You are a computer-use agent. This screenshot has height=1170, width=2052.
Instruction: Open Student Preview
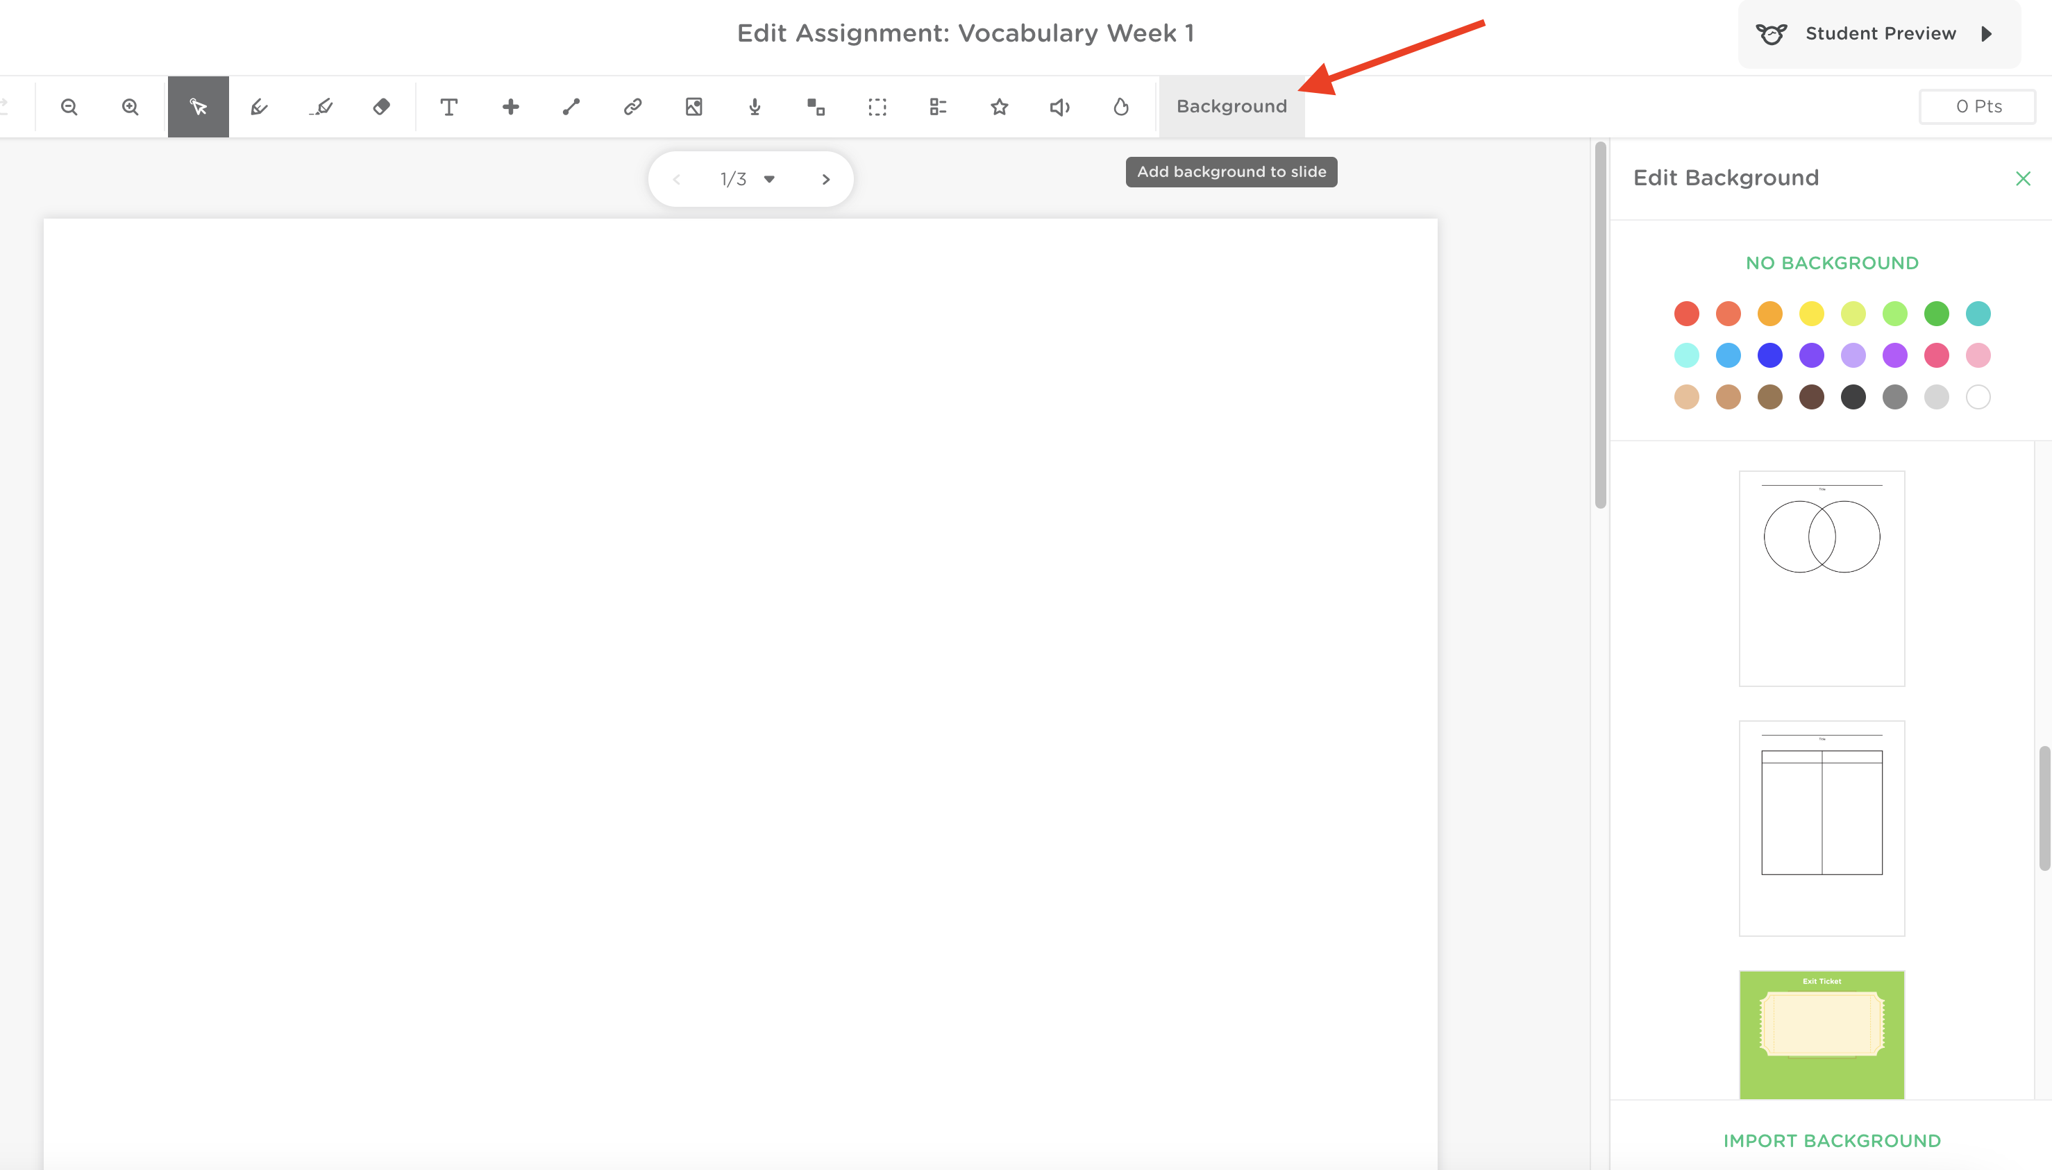[x=1879, y=34]
